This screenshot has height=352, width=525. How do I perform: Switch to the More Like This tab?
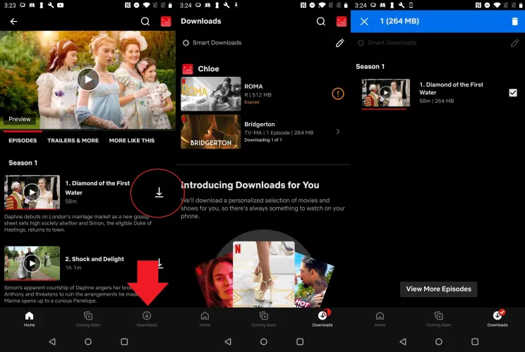coord(131,141)
